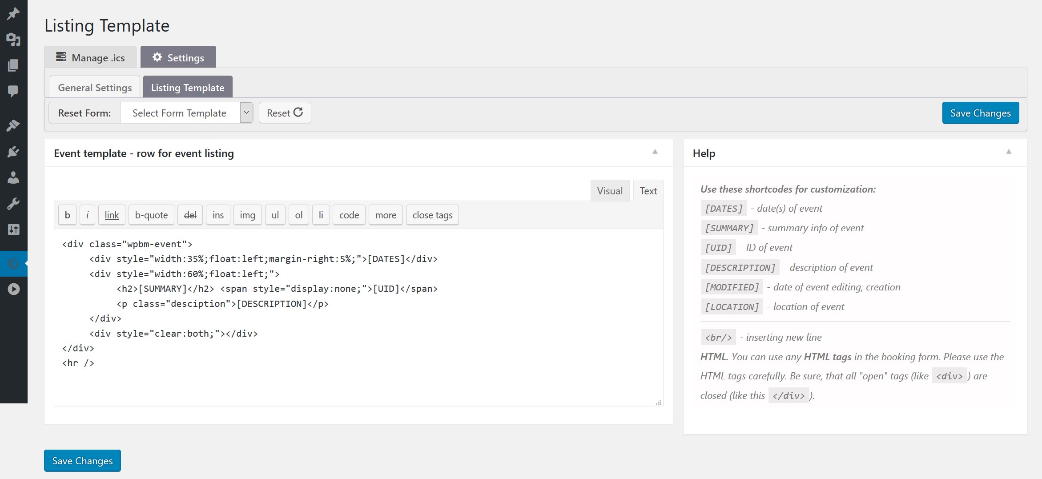
Task: Switch the editor to Text mode
Action: [648, 191]
